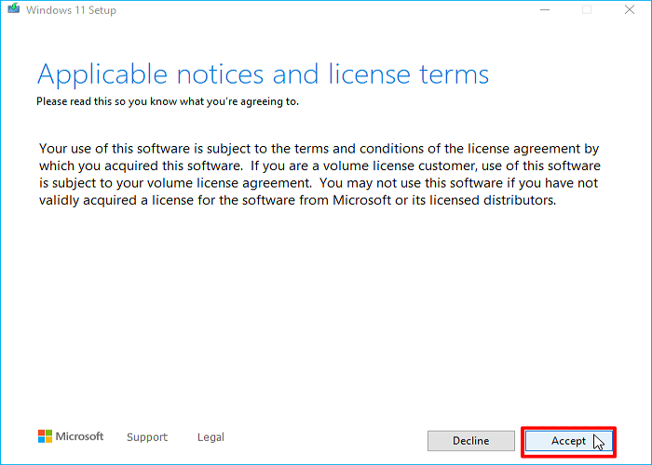Click the "Please read this" subtitle line

click(168, 101)
